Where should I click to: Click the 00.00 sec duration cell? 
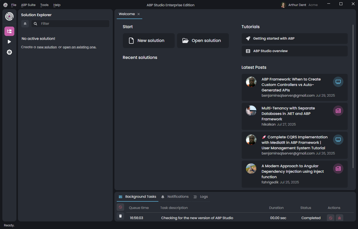[x=278, y=218]
